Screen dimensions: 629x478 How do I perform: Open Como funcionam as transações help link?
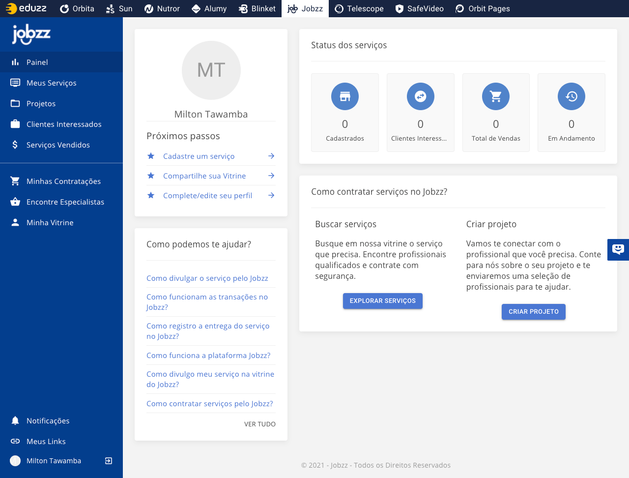pos(207,302)
